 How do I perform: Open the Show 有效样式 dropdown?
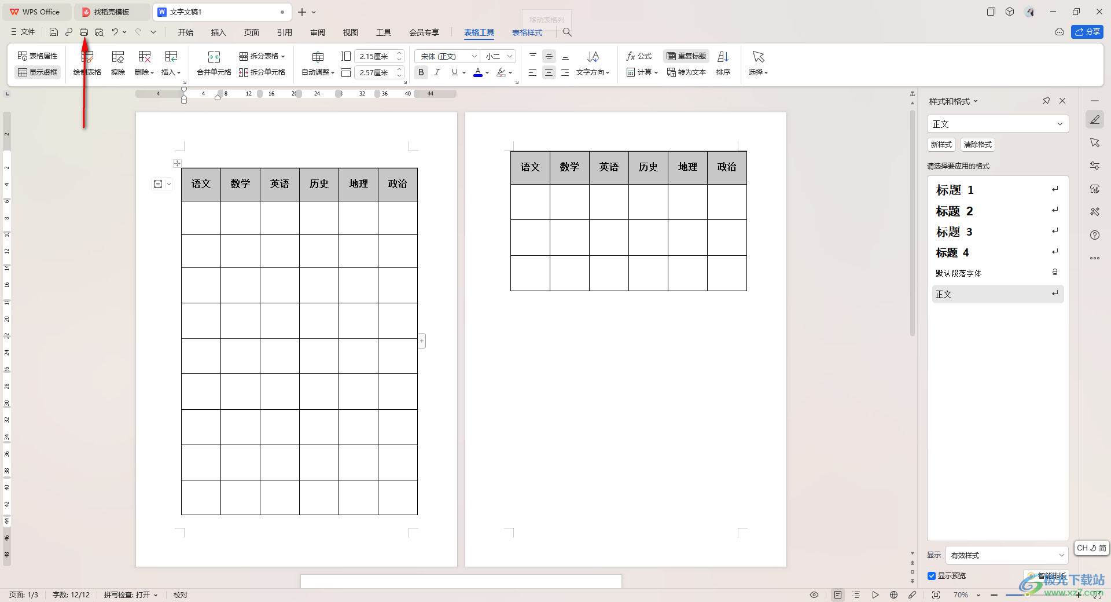[1007, 555]
